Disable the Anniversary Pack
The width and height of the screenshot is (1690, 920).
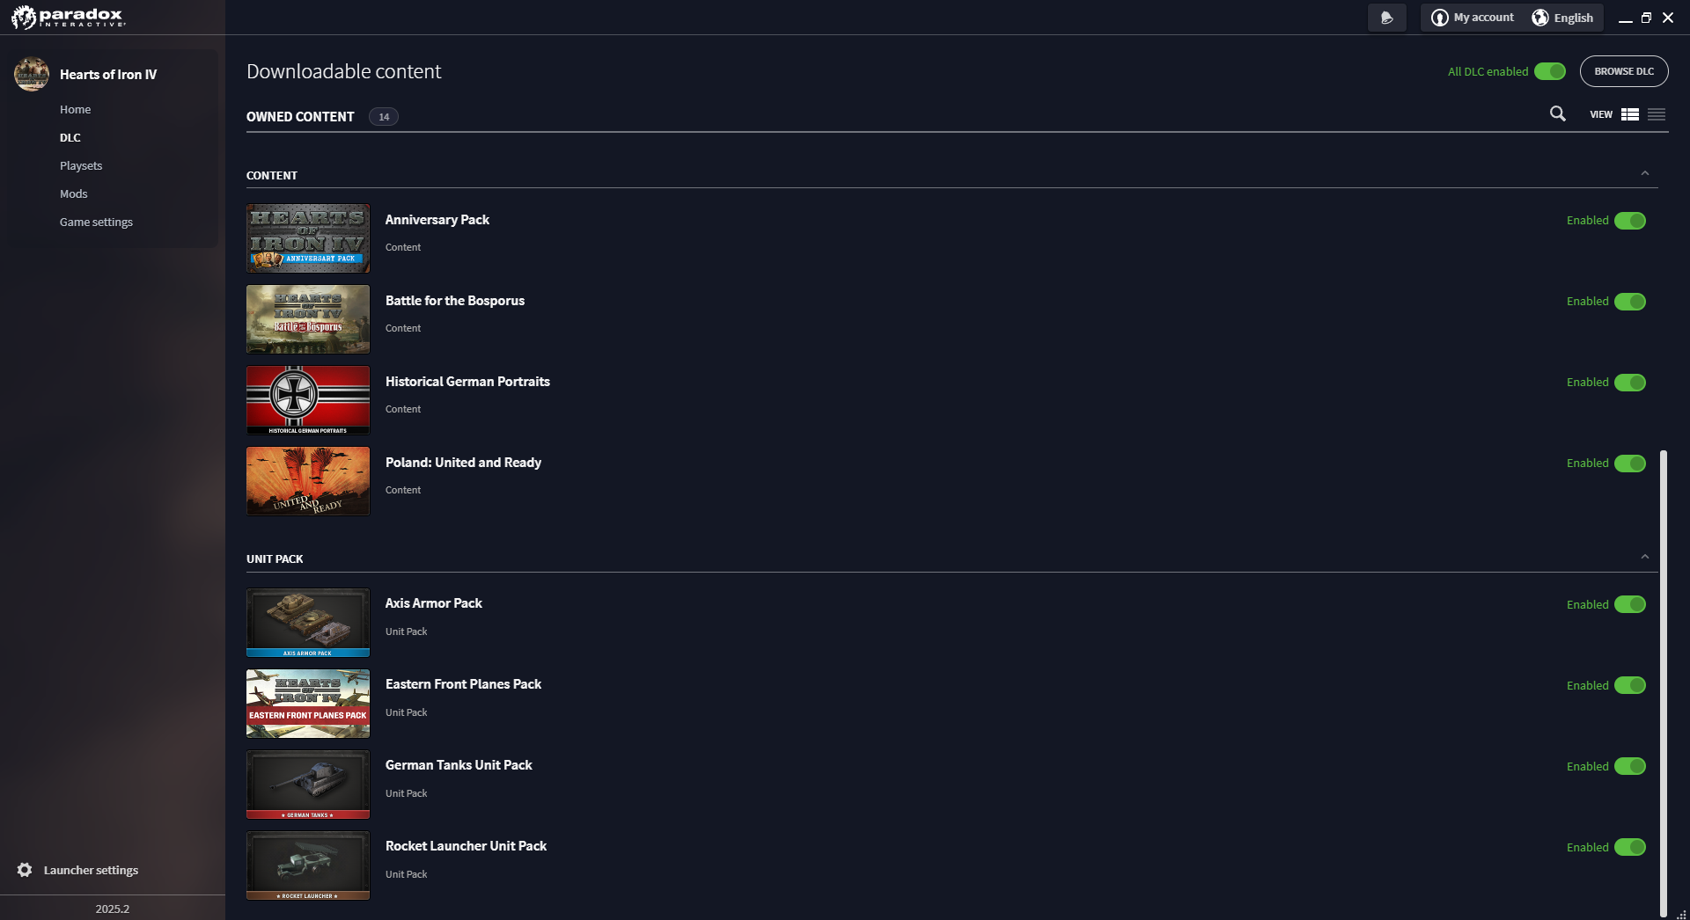click(x=1631, y=221)
